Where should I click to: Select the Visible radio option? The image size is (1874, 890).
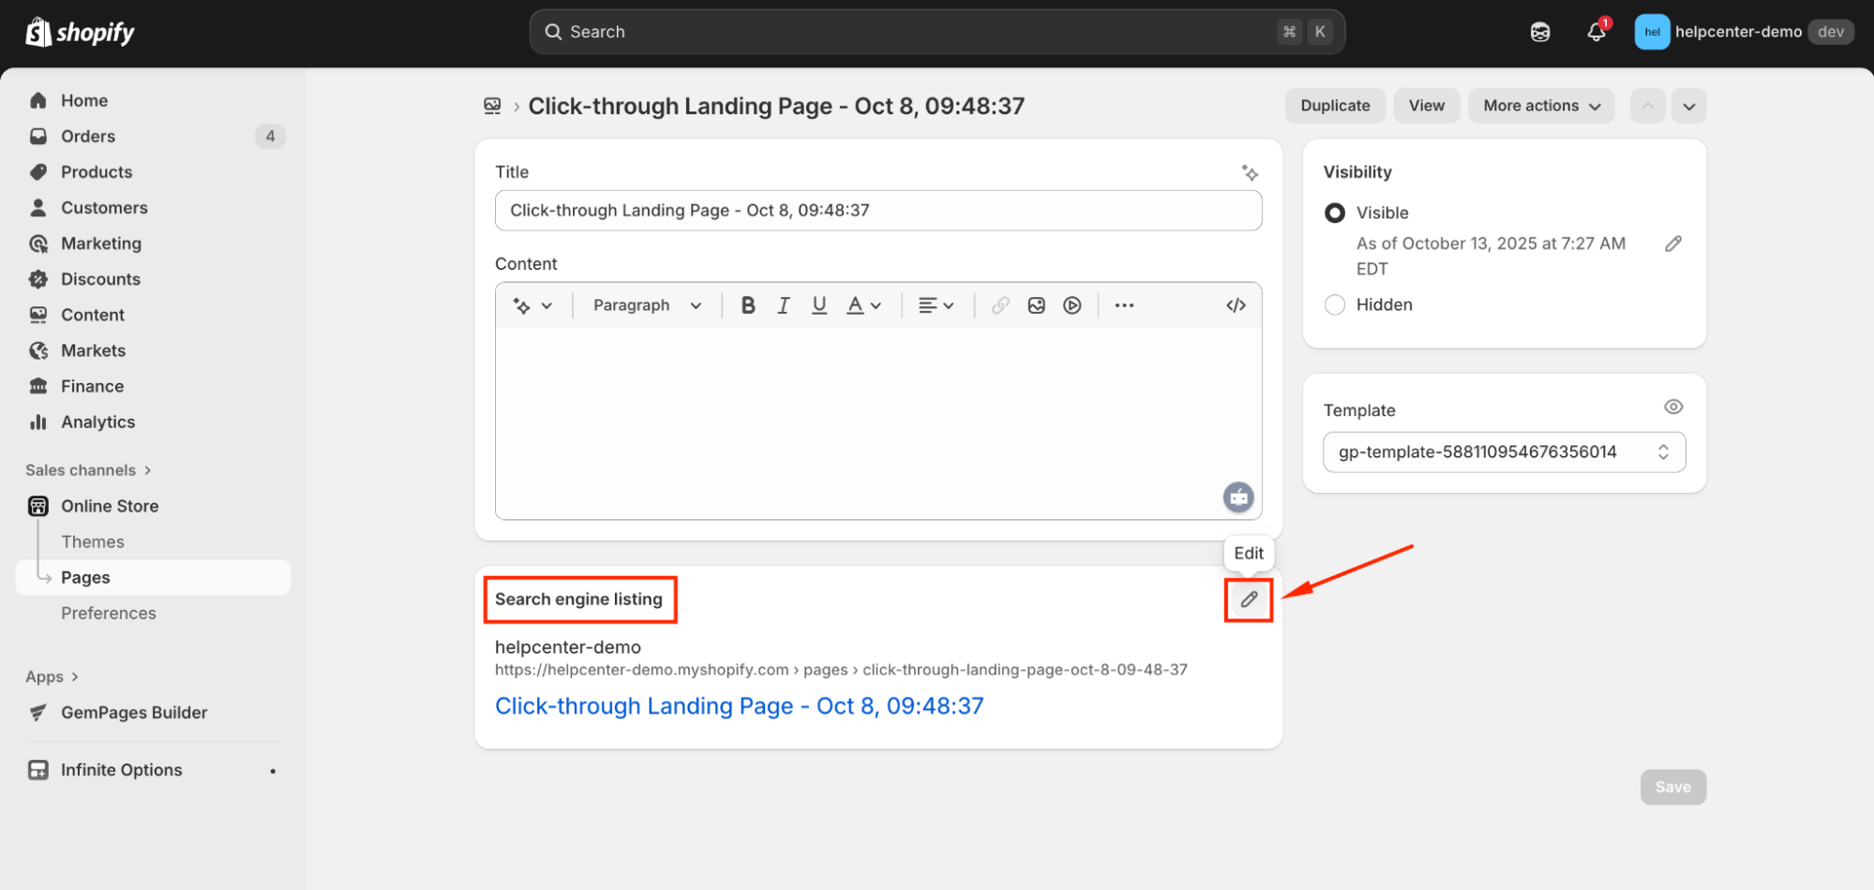point(1334,214)
